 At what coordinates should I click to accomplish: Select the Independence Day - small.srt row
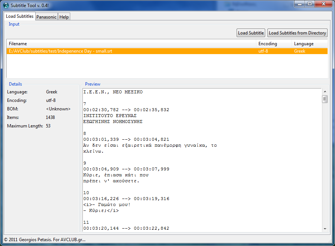167,51
